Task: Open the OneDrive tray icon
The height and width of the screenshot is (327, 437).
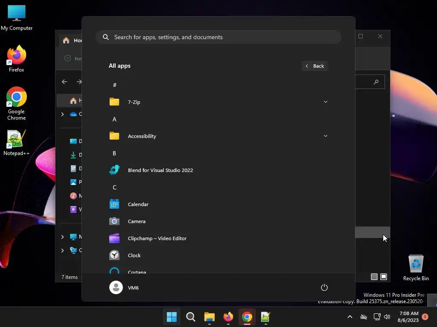Action: coord(364,317)
